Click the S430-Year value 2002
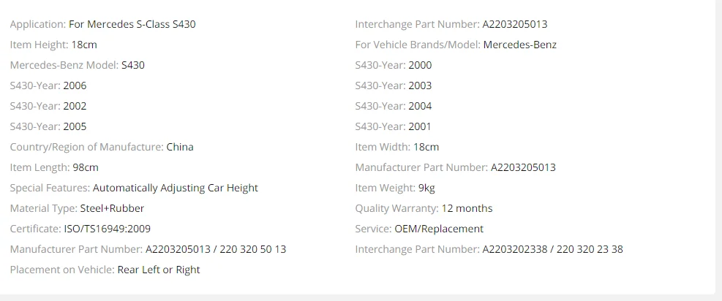Viewport: 722px width, 301px height. click(75, 106)
